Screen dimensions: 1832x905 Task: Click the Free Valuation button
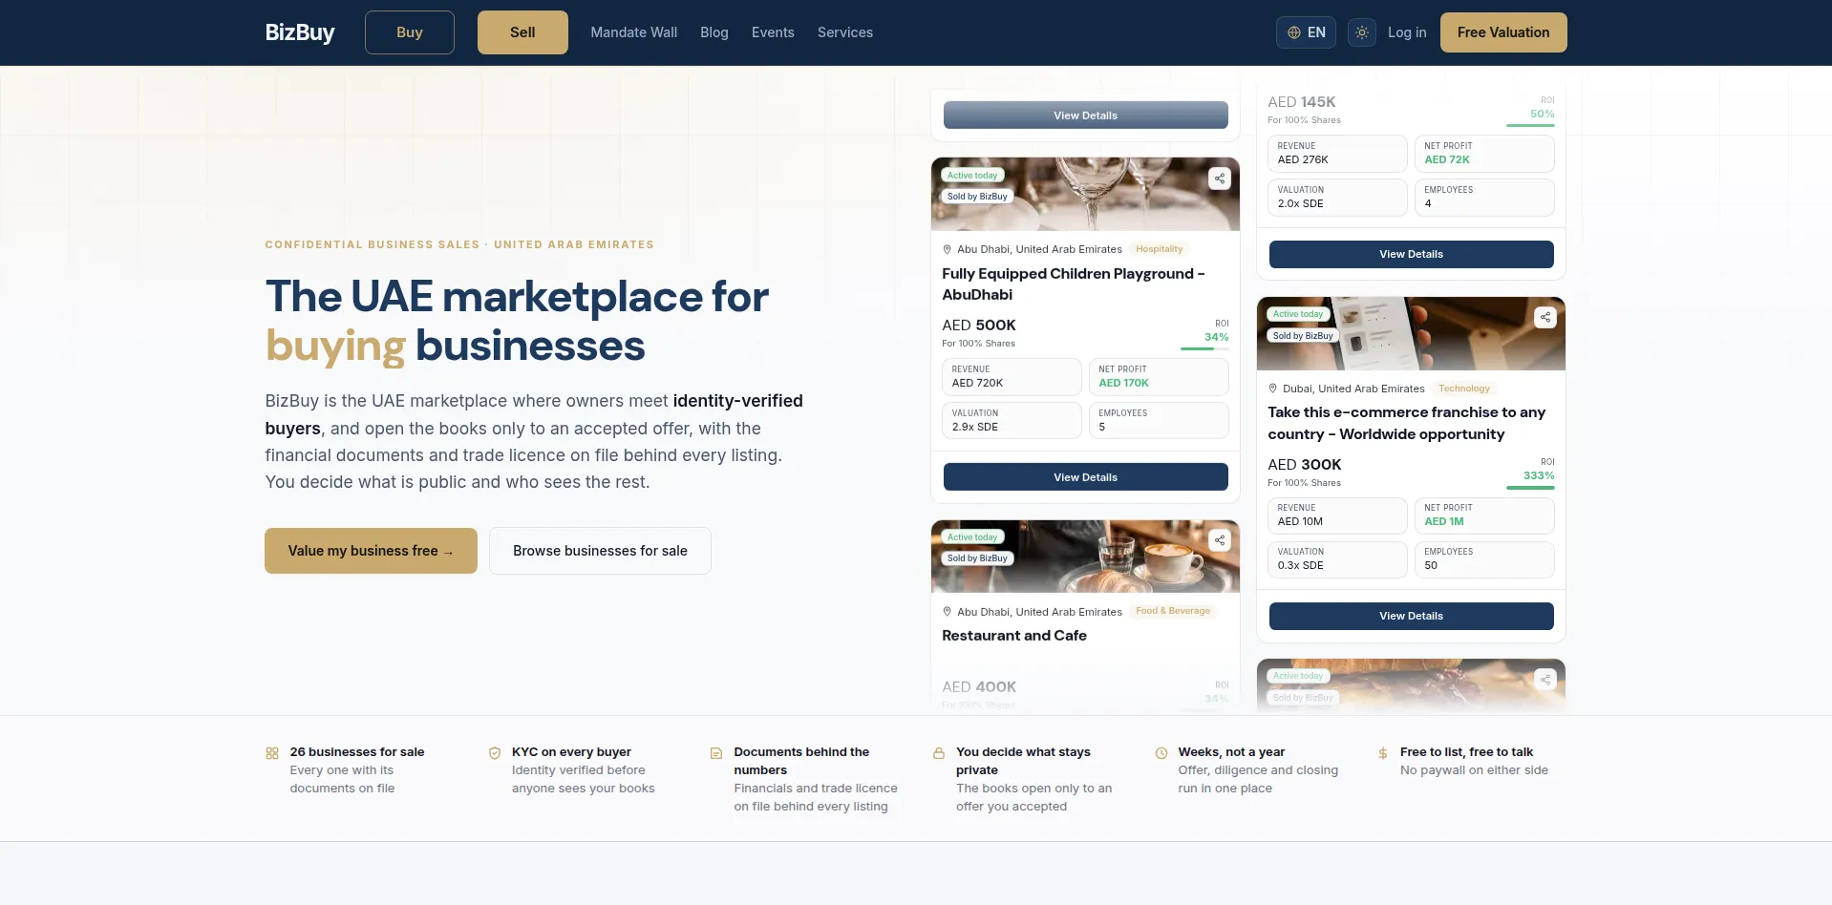(x=1503, y=32)
